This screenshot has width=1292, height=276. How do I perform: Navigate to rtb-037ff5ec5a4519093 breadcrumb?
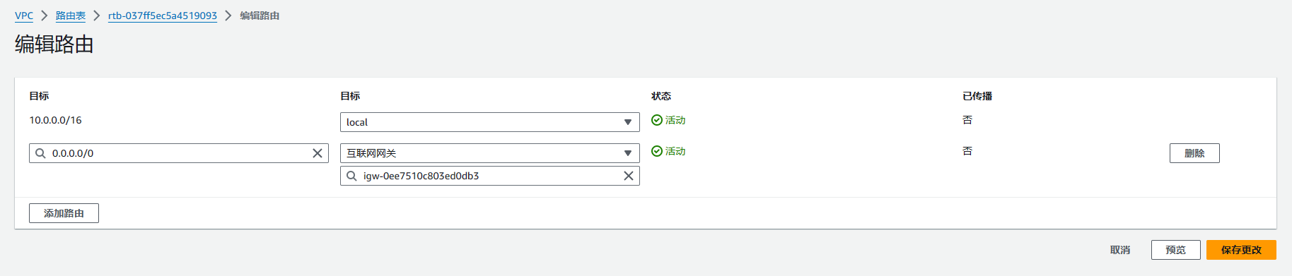click(163, 16)
